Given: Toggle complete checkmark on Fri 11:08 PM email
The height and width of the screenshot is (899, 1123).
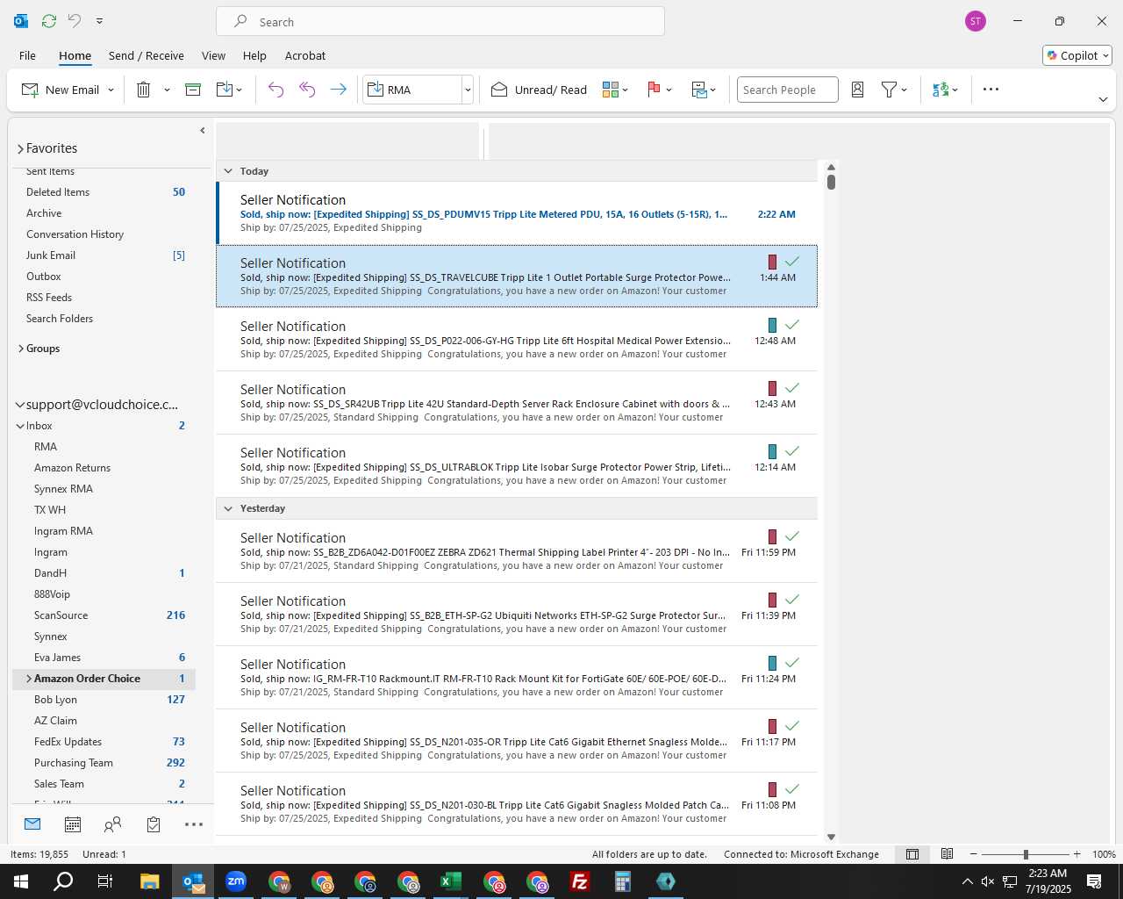Looking at the screenshot, I should tap(792, 789).
